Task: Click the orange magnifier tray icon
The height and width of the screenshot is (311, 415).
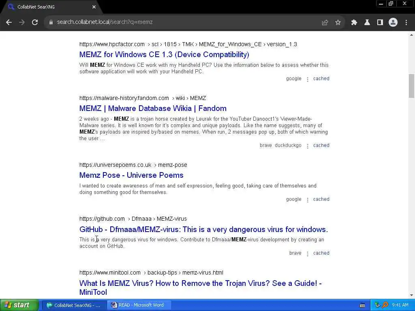Action: click(385, 305)
